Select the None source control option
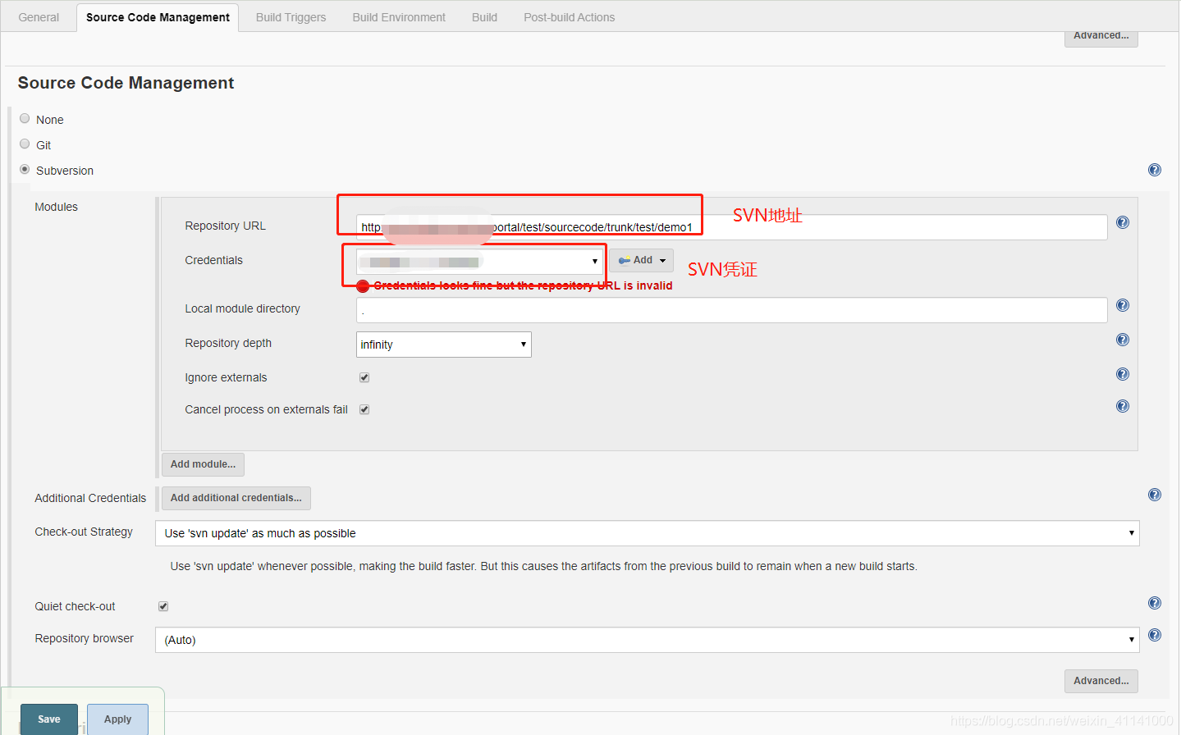Screen dimensions: 1181x735 [x=25, y=118]
